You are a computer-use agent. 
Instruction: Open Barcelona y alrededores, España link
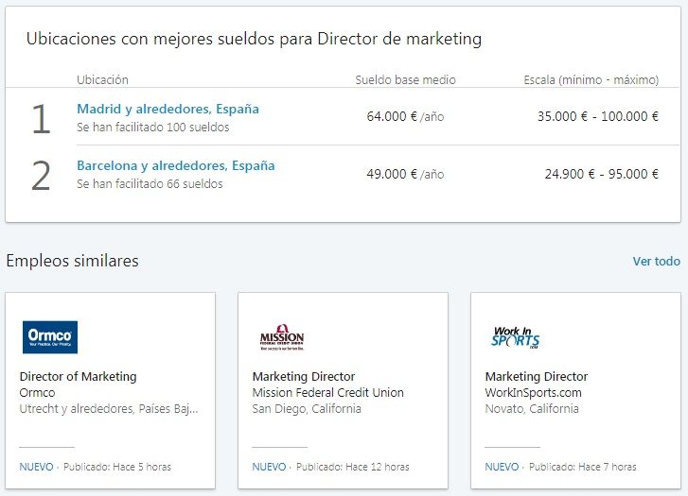click(x=175, y=165)
